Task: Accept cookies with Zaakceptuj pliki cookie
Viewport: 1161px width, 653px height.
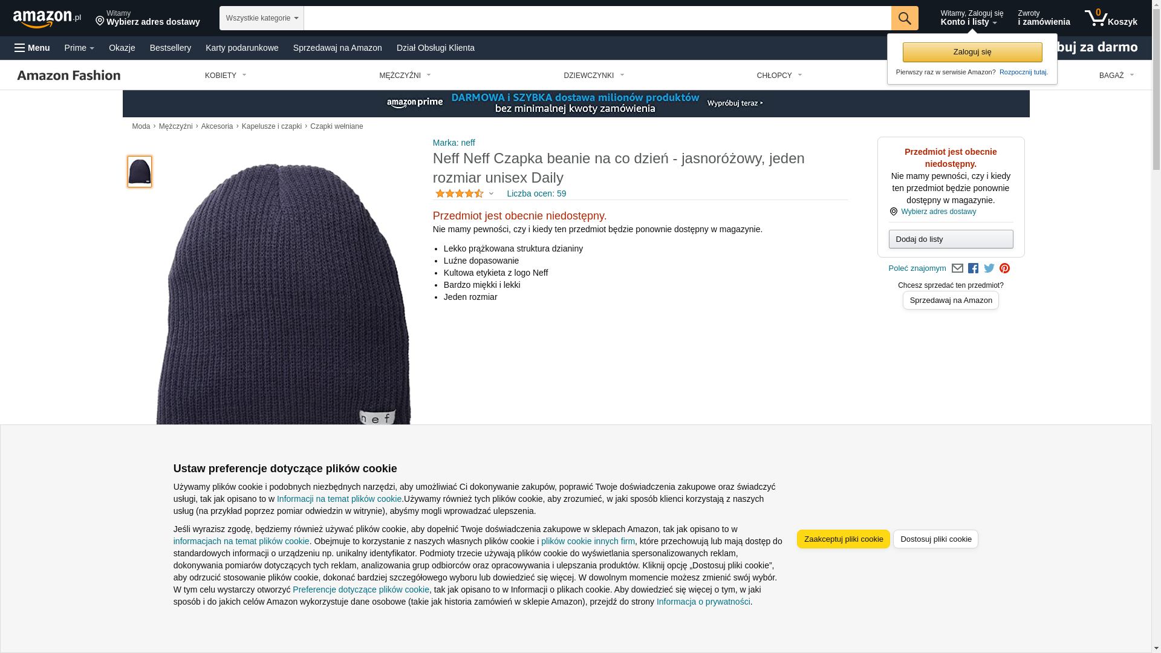Action: pyautogui.click(x=844, y=539)
